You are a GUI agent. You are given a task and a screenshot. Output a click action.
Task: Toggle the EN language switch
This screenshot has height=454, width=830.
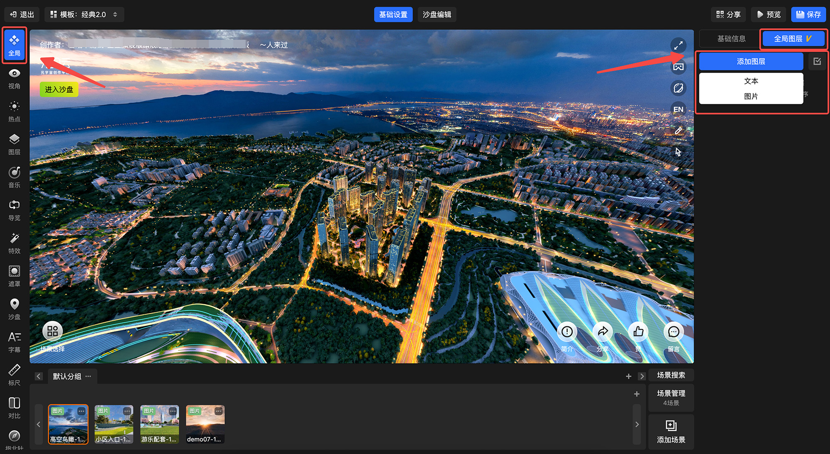click(x=678, y=109)
